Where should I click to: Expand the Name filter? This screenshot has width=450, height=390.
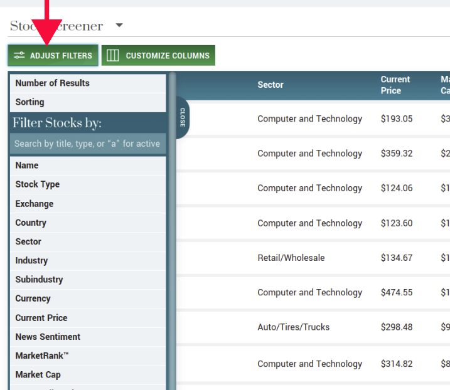(x=27, y=166)
